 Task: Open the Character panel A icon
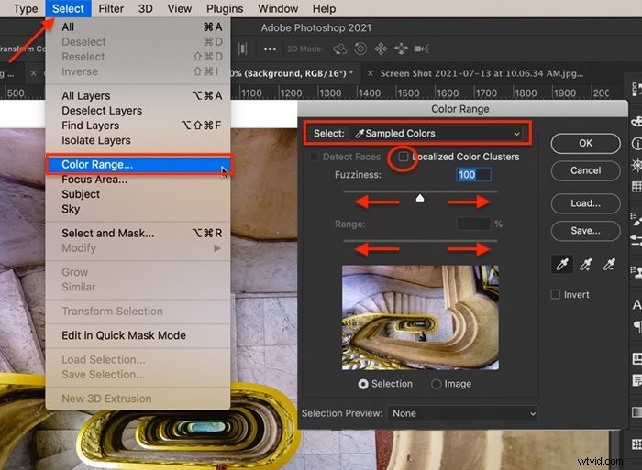point(637,304)
